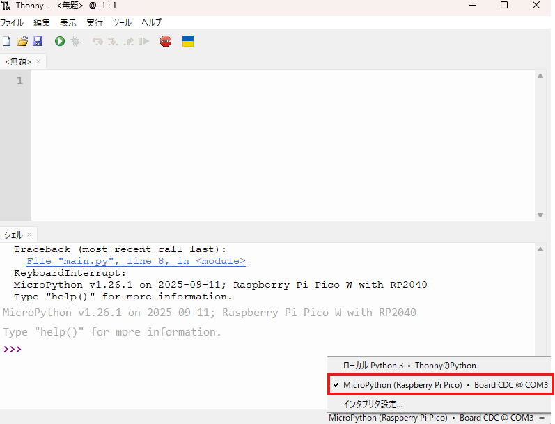Click the Step Out toolbar icon
This screenshot has height=424, width=555.
pyautogui.click(x=129, y=41)
